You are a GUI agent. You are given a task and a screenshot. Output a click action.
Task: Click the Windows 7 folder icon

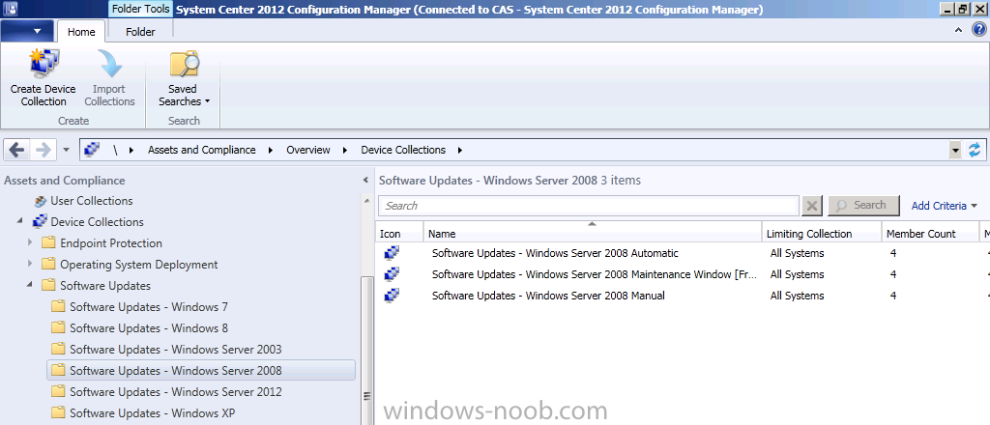point(58,307)
